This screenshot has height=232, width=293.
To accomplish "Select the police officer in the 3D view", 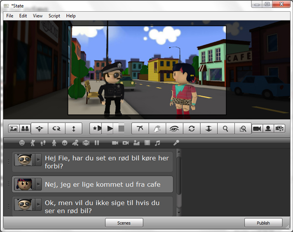I will tap(112, 90).
